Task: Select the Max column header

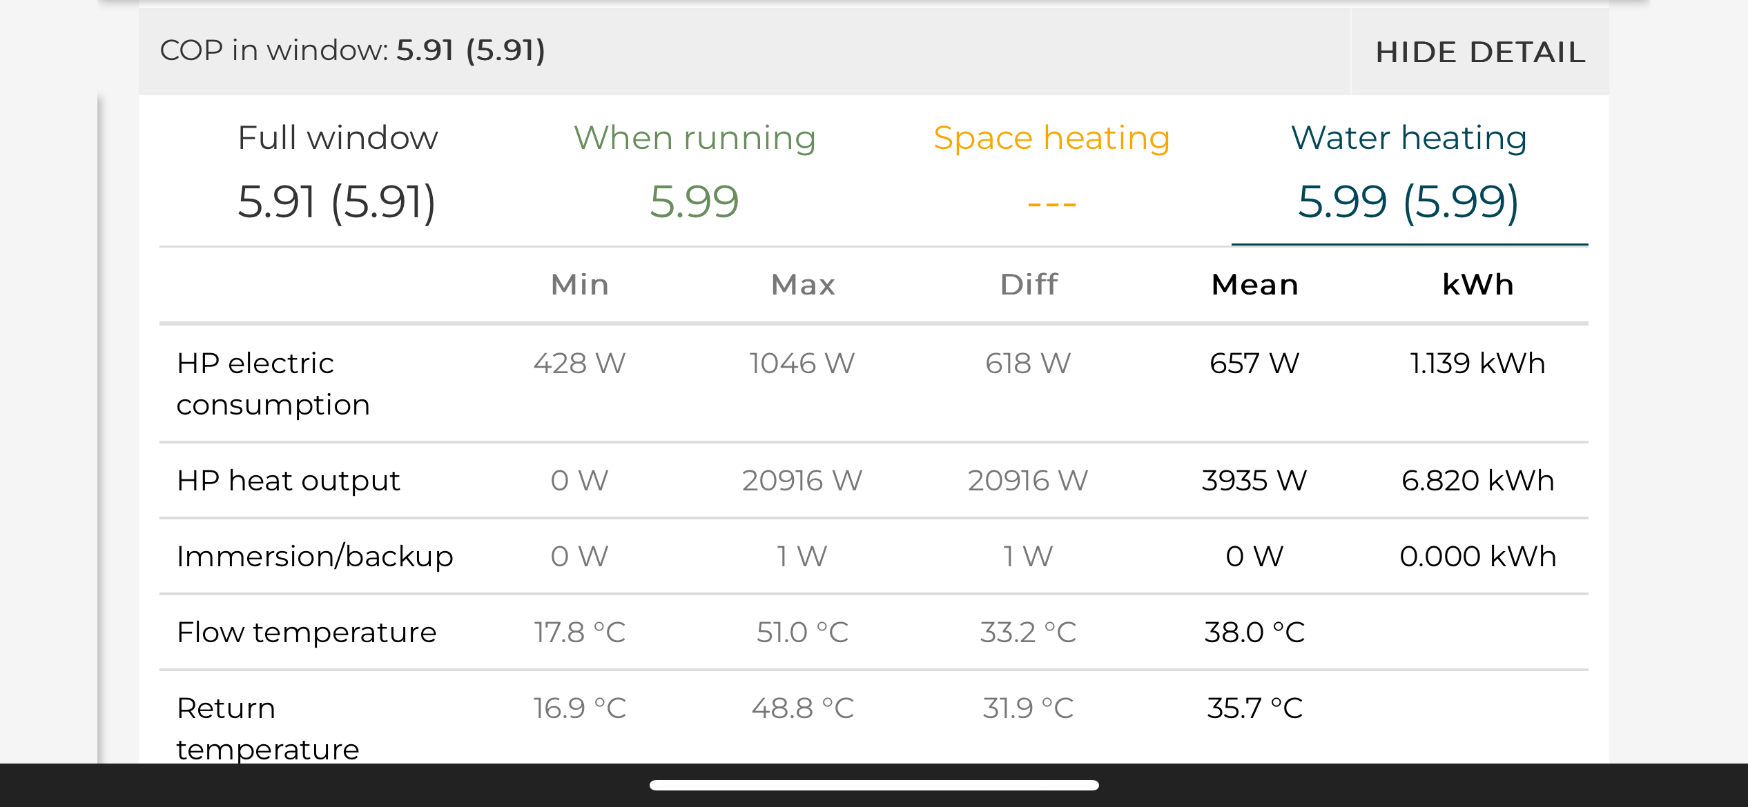Action: click(803, 285)
